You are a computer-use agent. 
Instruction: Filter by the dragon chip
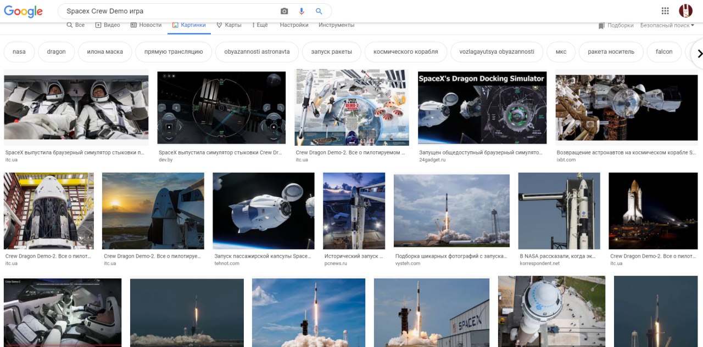(56, 52)
